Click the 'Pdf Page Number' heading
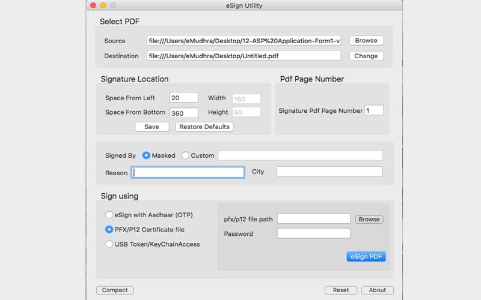481x300 pixels. click(312, 79)
